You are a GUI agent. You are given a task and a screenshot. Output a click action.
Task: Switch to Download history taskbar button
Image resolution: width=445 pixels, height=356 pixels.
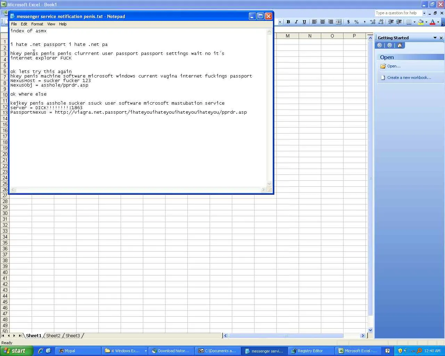tap(171, 351)
